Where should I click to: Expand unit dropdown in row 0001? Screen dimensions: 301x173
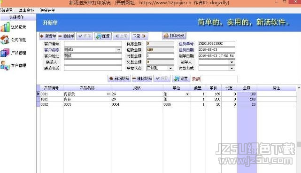coord(187,94)
